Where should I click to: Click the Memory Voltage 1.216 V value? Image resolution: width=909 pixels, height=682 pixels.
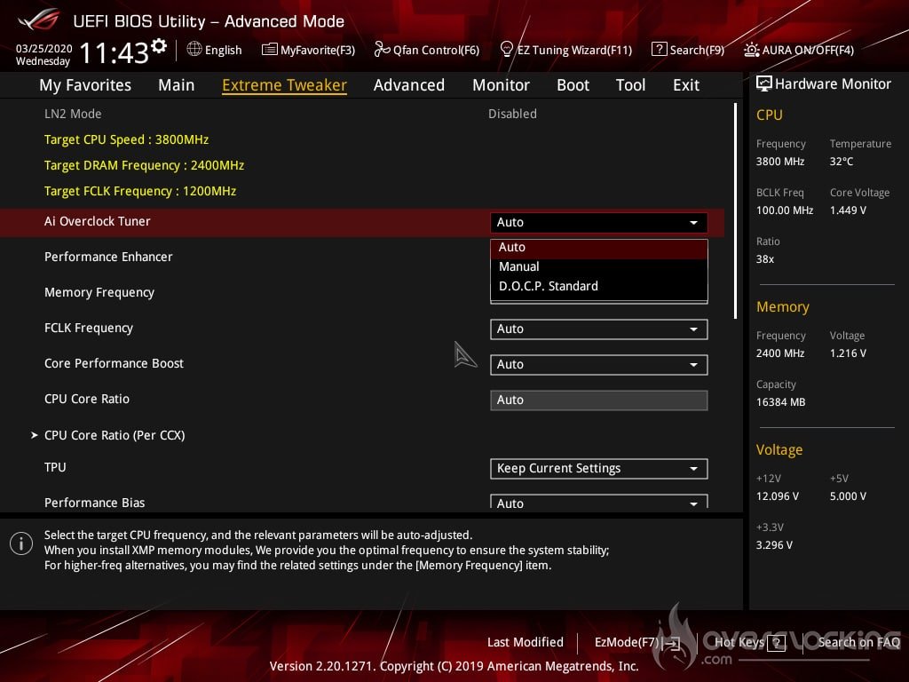pyautogui.click(x=848, y=353)
